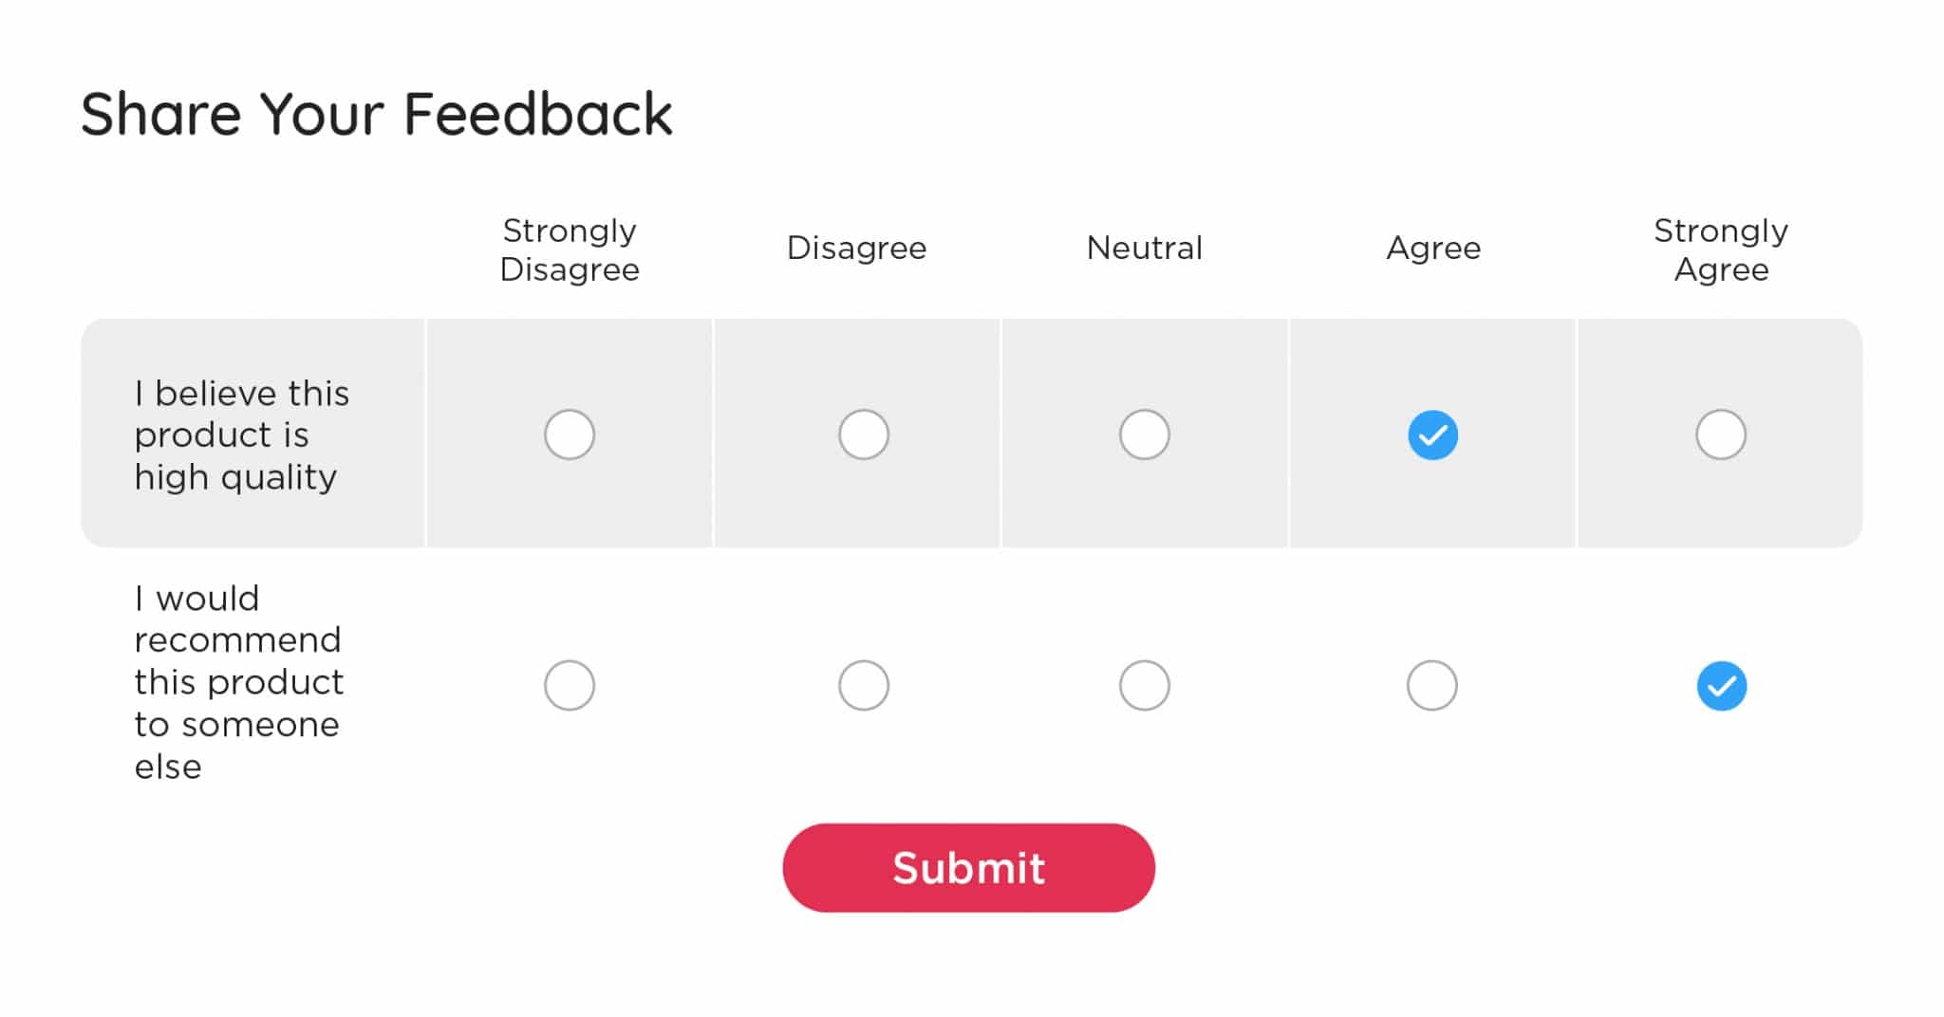Click the product quality statement text

coord(242,435)
